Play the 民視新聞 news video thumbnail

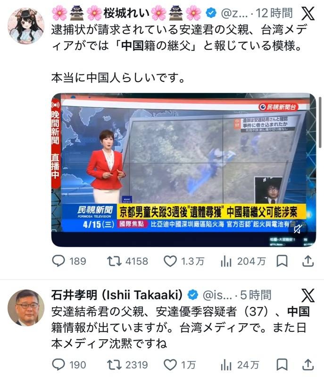tap(184, 170)
